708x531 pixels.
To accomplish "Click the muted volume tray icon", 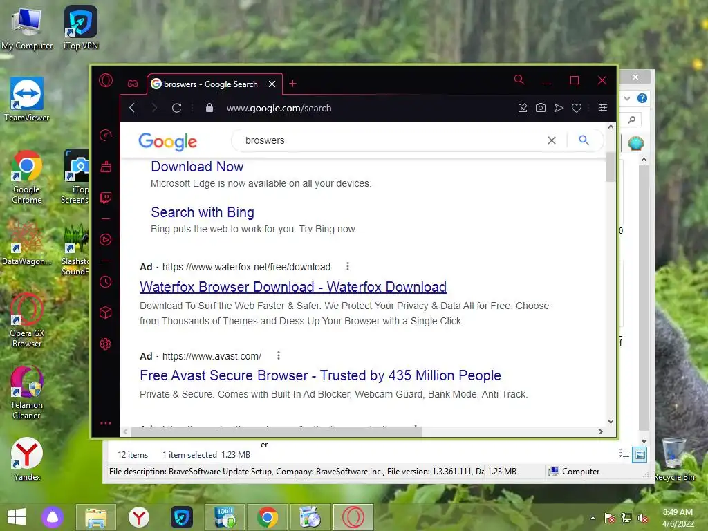I will 642,519.
